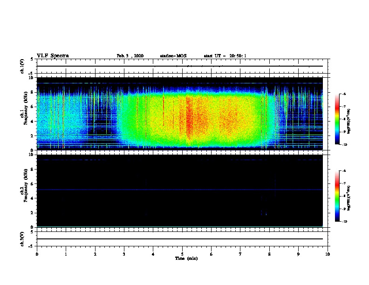Click the ch.3(V) waveform trace line
Viewport: 369px width, 285px height.
click(x=180, y=239)
